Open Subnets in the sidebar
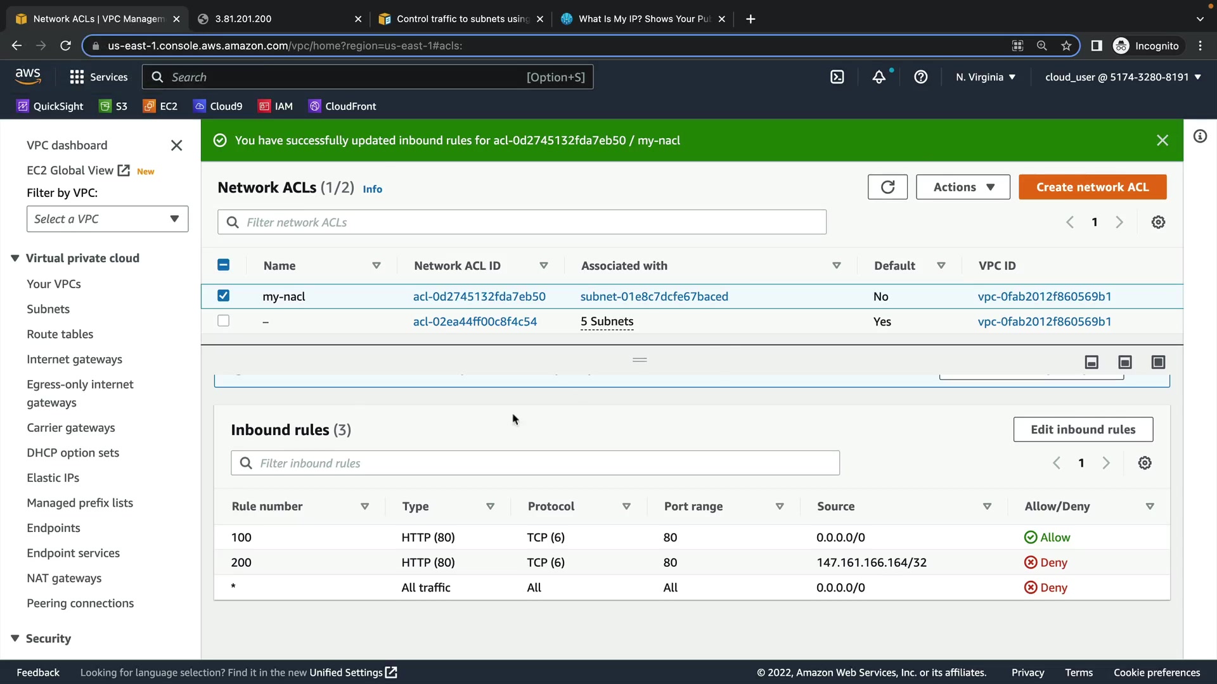The height and width of the screenshot is (684, 1217). (x=48, y=309)
